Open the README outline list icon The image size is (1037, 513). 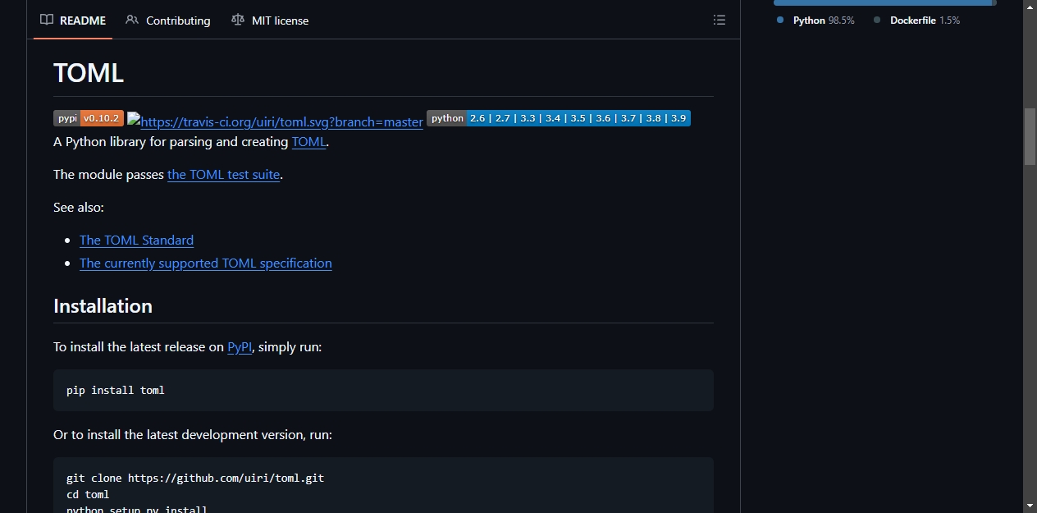720,21
